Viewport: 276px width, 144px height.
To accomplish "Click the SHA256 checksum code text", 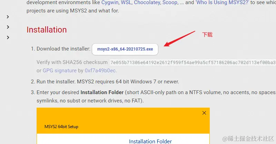I will [193, 62].
